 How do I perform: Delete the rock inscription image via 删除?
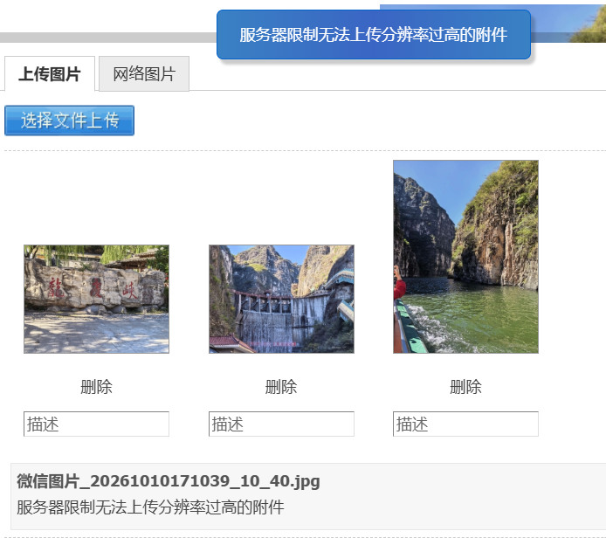[96, 387]
